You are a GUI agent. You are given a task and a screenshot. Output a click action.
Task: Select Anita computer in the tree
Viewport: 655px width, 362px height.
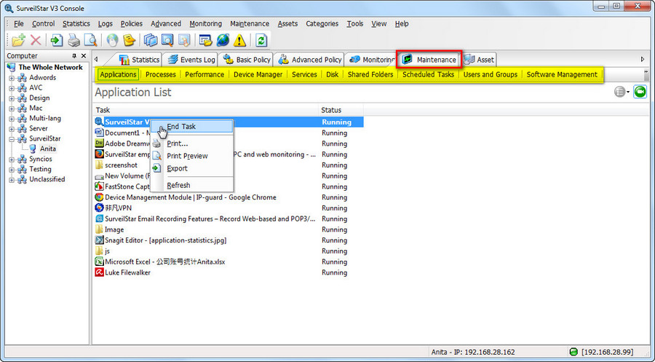(47, 149)
